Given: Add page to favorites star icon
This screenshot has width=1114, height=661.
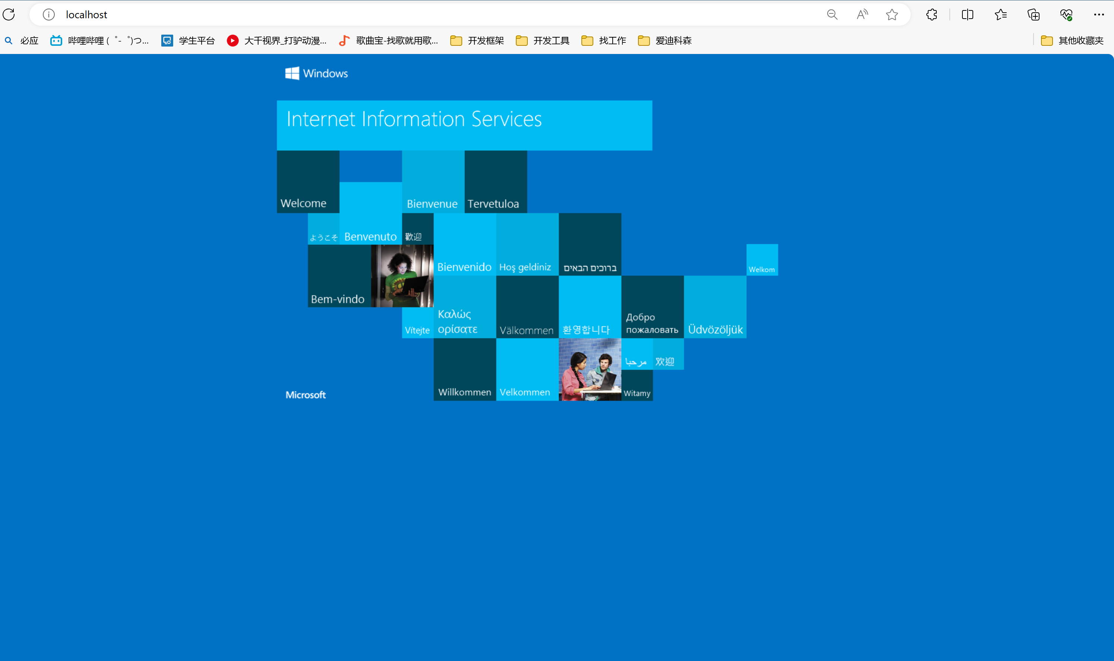Looking at the screenshot, I should coord(892,15).
